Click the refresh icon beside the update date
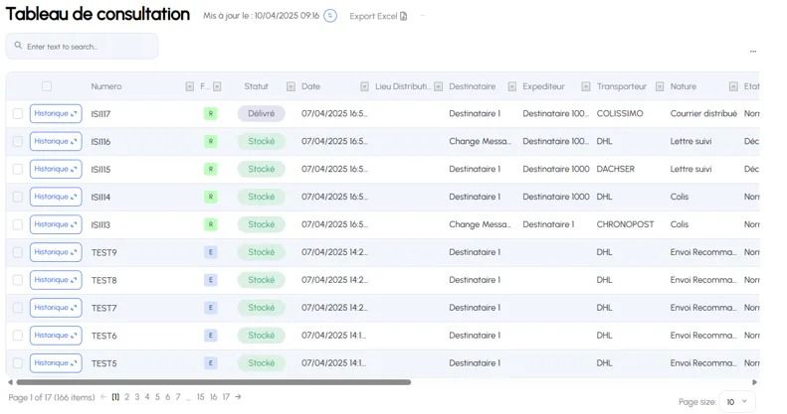The image size is (787, 414). pos(329,16)
